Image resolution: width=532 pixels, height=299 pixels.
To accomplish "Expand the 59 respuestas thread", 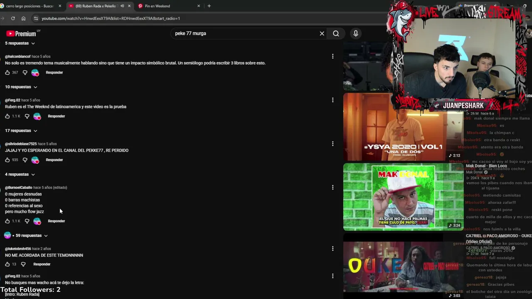I will click(32, 235).
